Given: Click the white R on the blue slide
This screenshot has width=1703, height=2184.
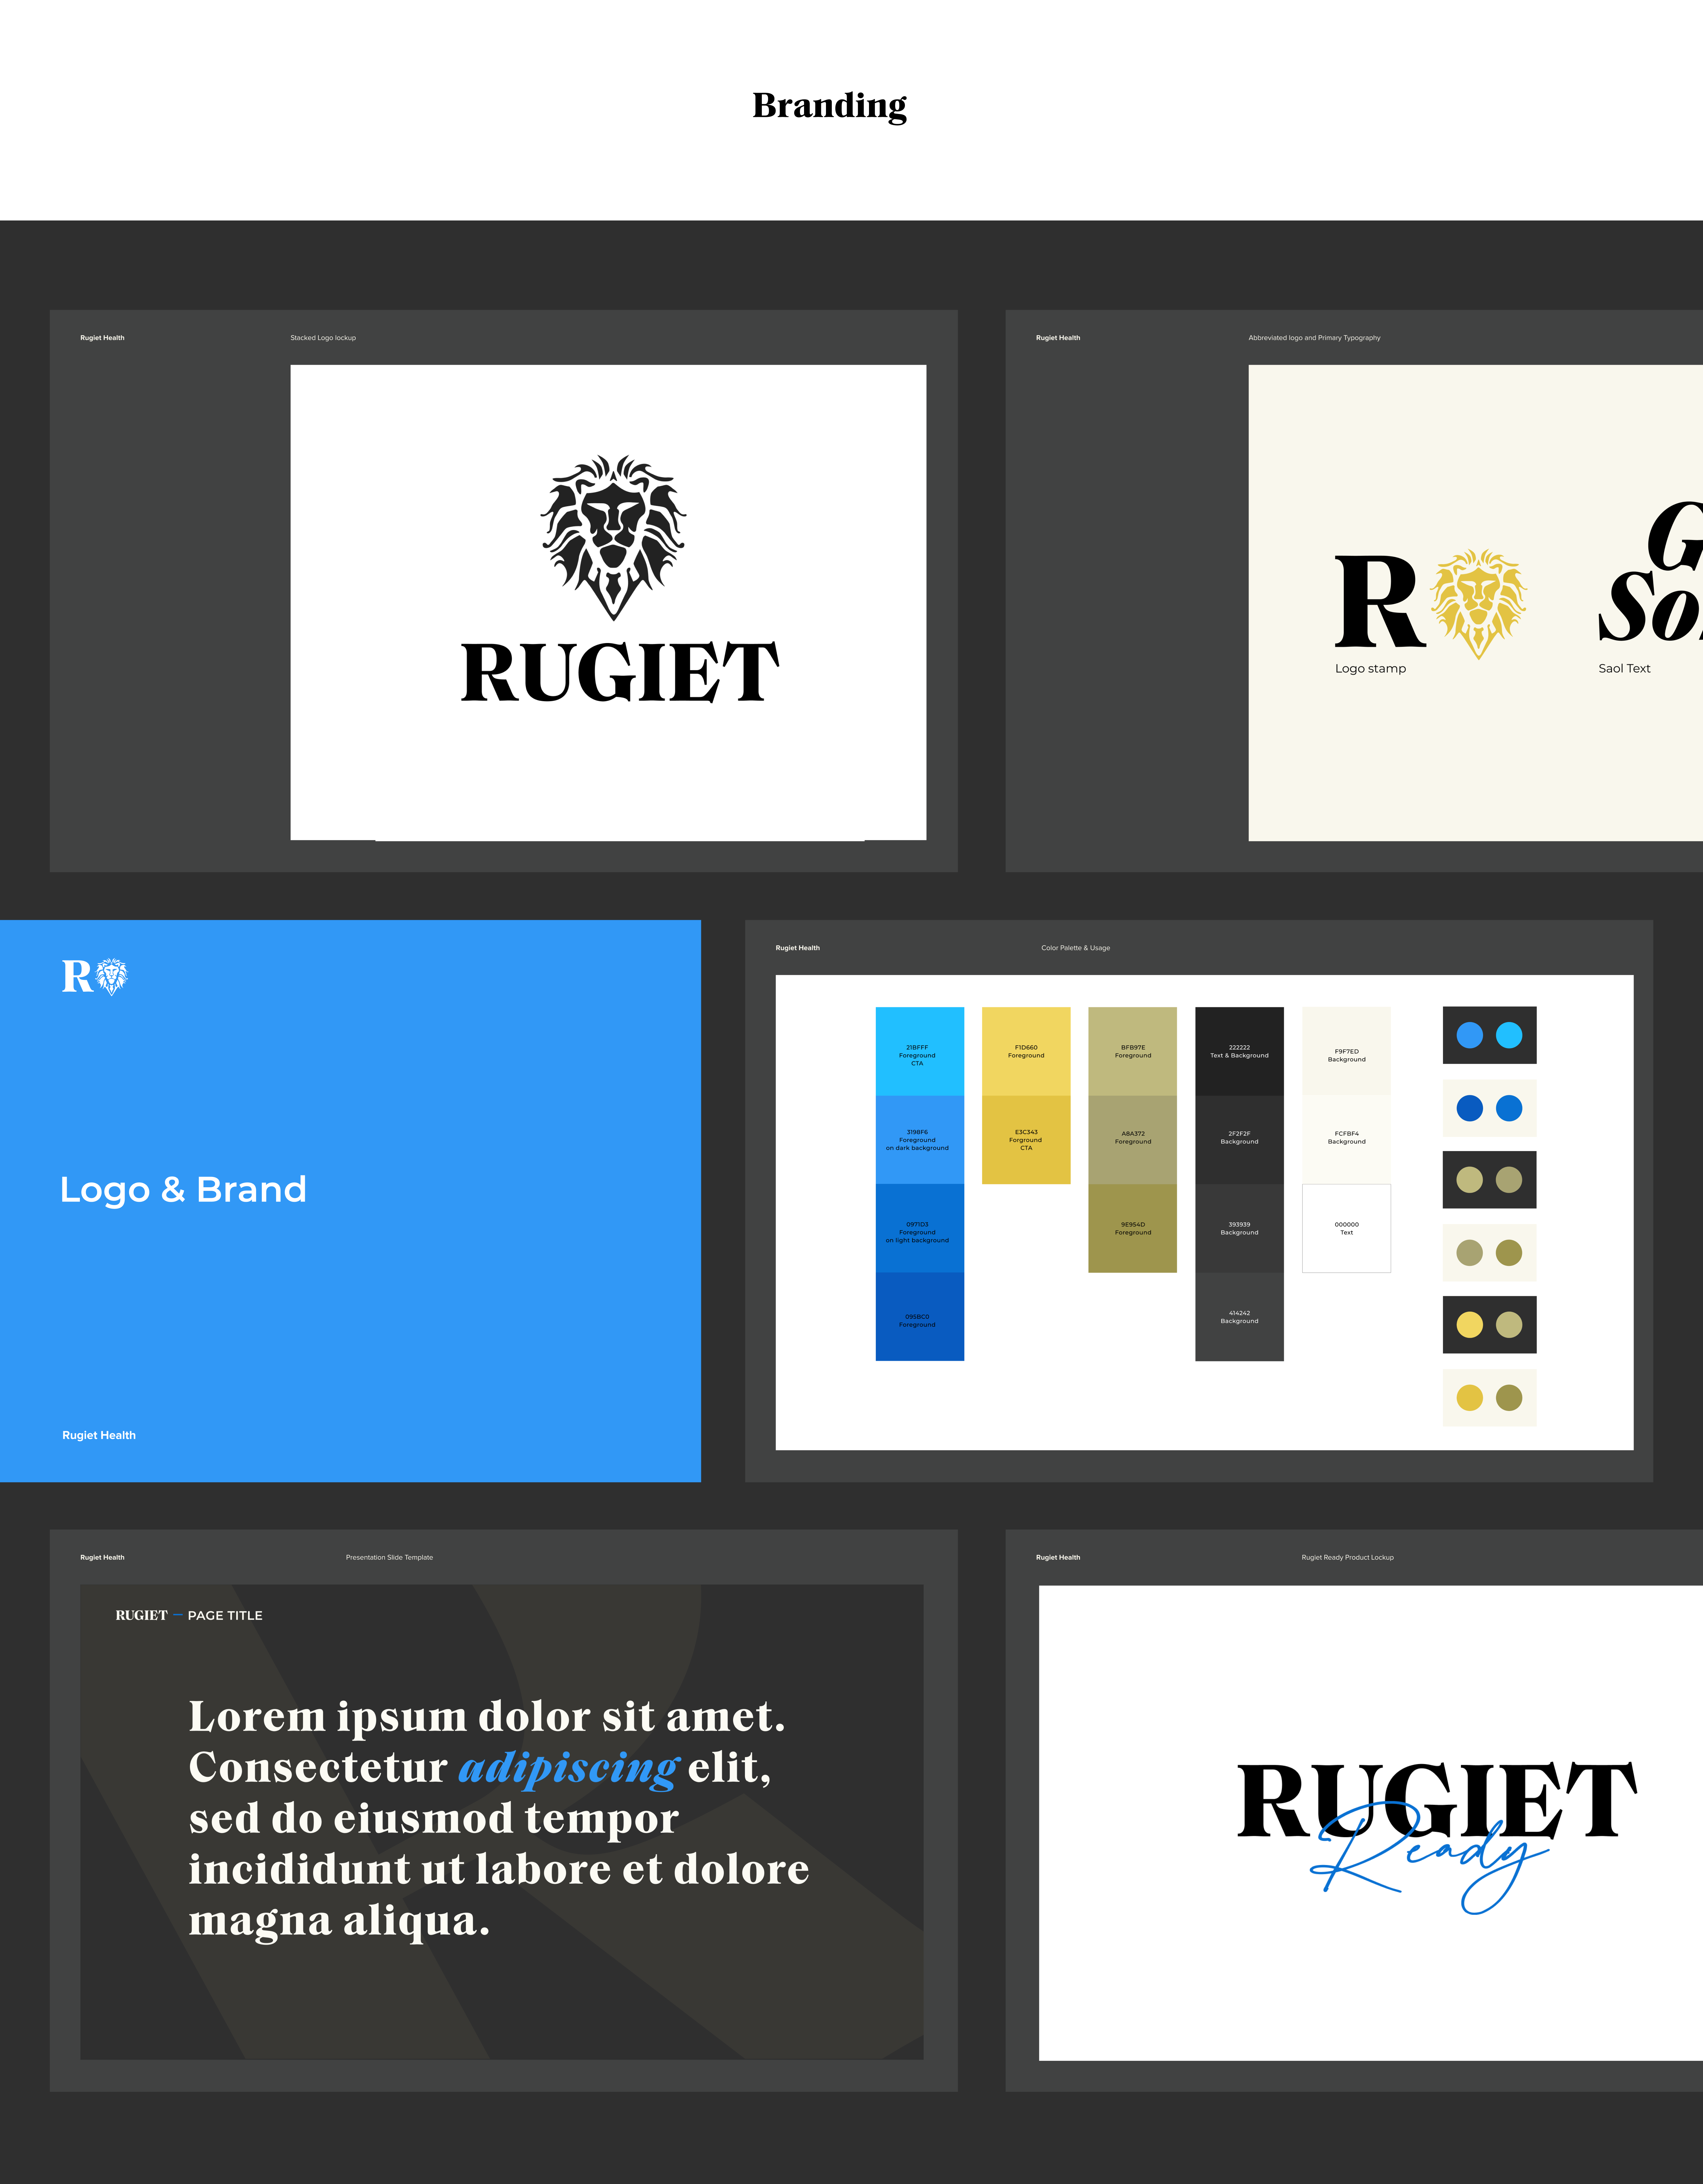Looking at the screenshot, I should [x=77, y=976].
